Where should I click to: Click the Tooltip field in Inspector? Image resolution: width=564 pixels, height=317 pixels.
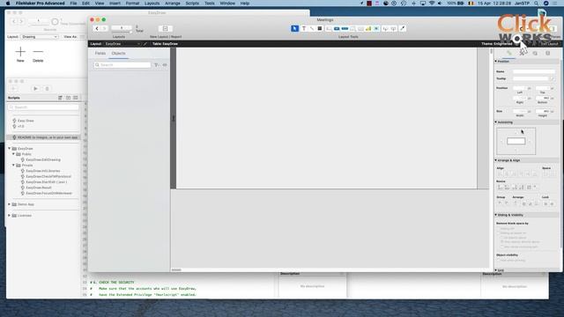(x=531, y=78)
